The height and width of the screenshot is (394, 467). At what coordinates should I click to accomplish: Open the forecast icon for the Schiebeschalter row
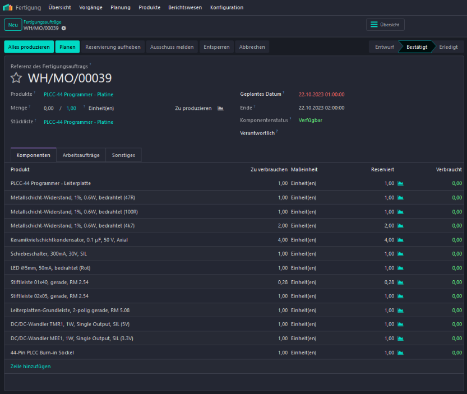pos(401,254)
